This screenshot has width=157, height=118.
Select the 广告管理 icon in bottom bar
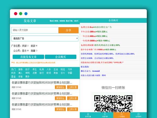pos(122,115)
